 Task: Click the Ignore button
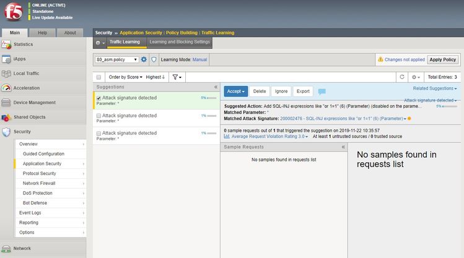(281, 92)
